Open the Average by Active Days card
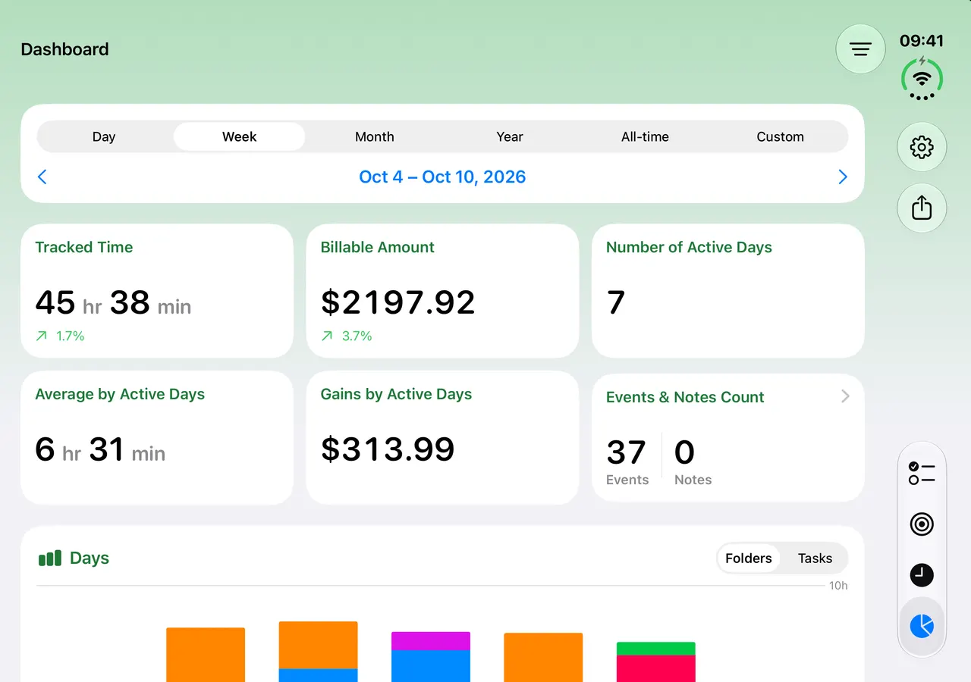The height and width of the screenshot is (682, 971). pyautogui.click(x=157, y=438)
